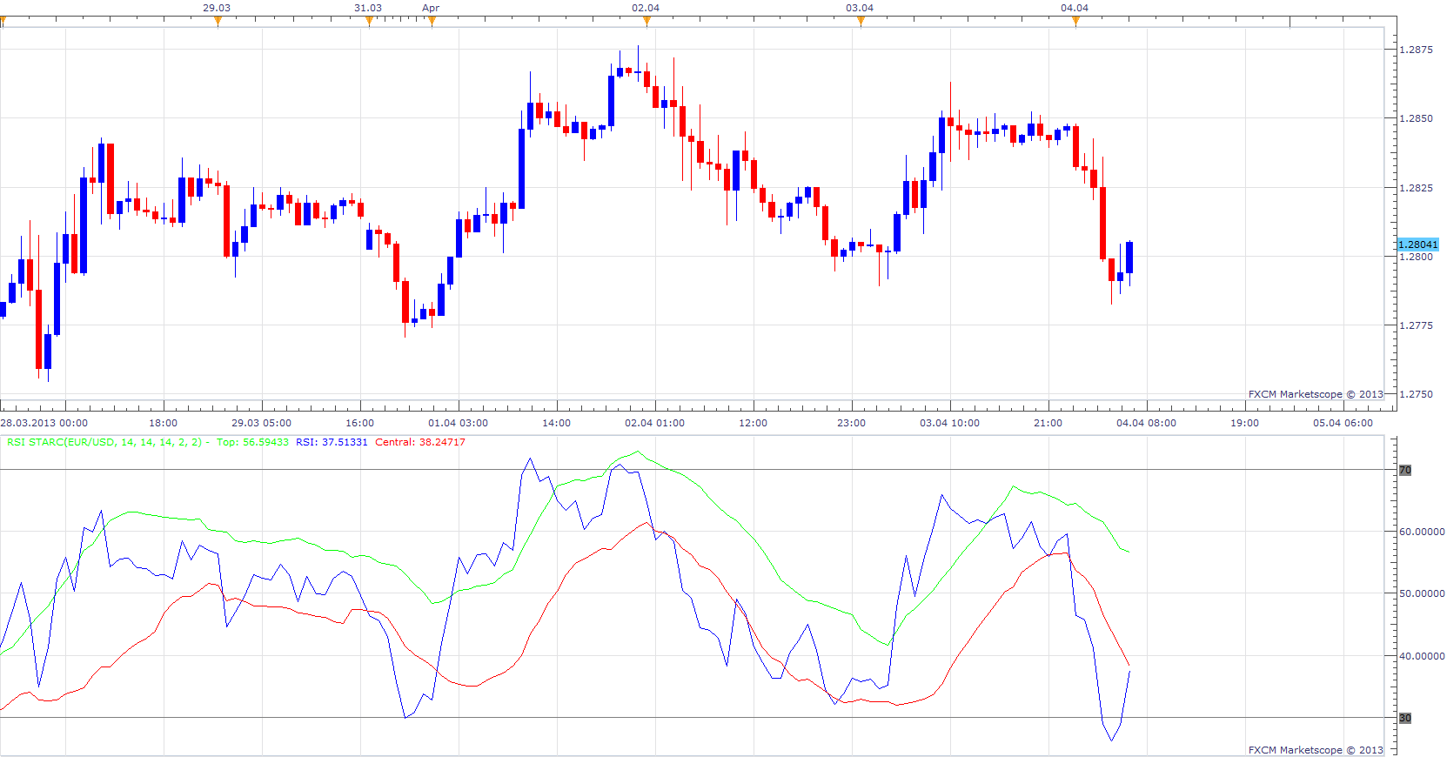Click the blue RSI: 37.51331 value
Image resolution: width=1447 pixels, height=757 pixels.
[332, 442]
